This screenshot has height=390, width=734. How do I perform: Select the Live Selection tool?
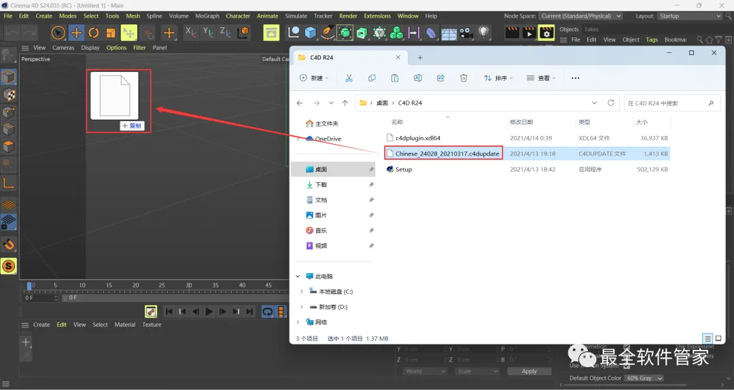58,33
